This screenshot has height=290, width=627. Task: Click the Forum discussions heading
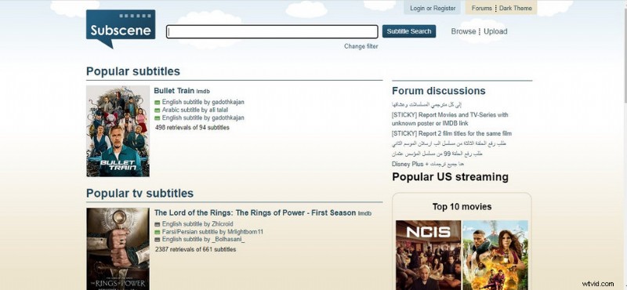click(439, 91)
